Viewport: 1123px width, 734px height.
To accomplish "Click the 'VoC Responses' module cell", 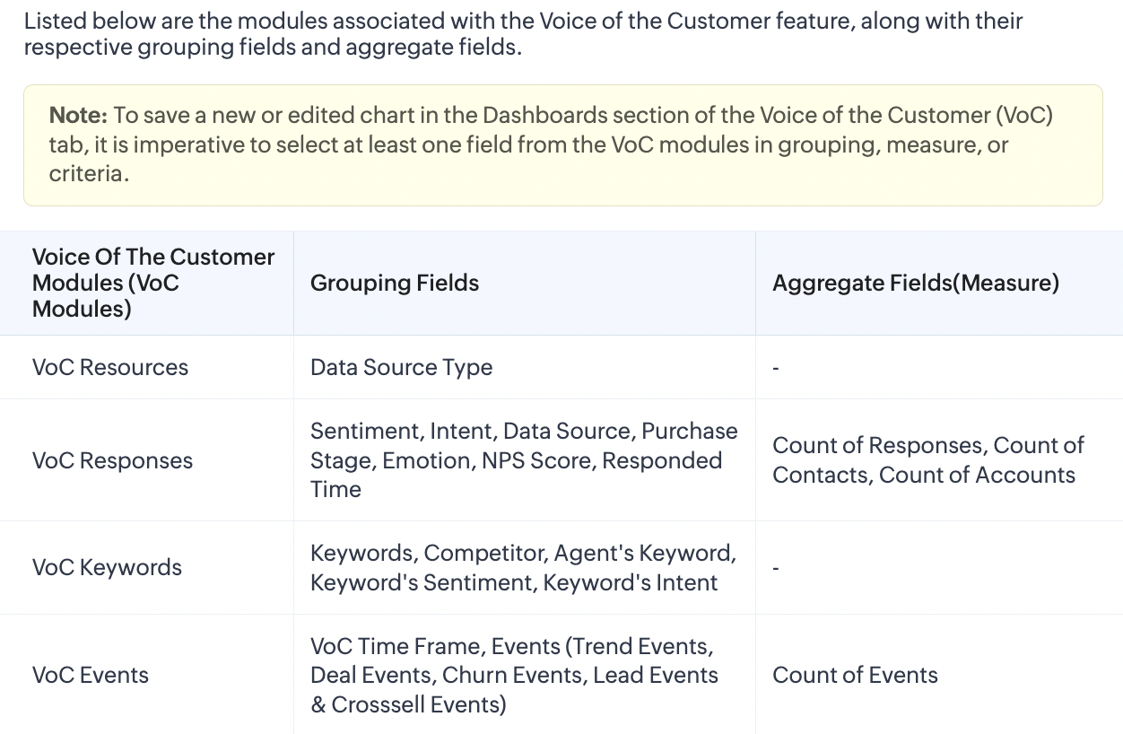I will coord(112,460).
